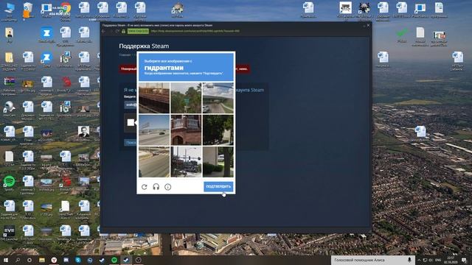
Task: Select captcha tile with tree trunk and bushes
Action: click(218, 162)
